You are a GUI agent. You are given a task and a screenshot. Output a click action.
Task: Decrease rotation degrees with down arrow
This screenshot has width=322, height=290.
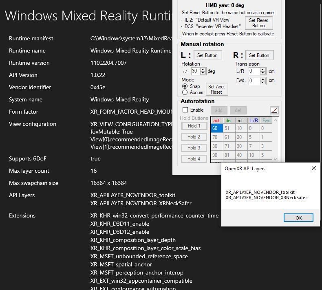(203, 73)
